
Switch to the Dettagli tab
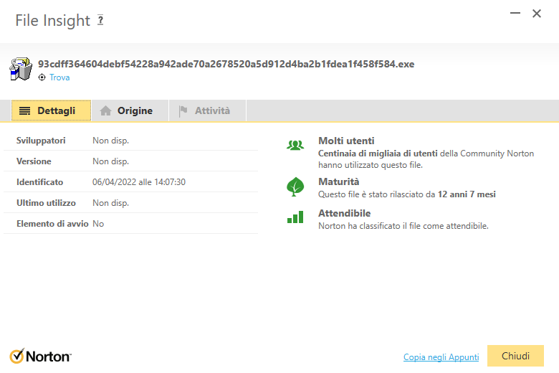point(52,110)
